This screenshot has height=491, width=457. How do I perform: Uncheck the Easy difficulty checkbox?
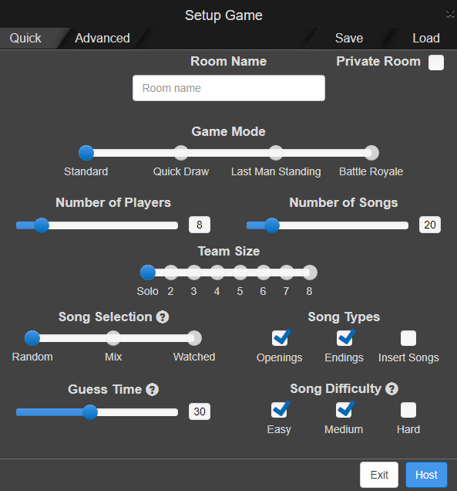point(279,410)
